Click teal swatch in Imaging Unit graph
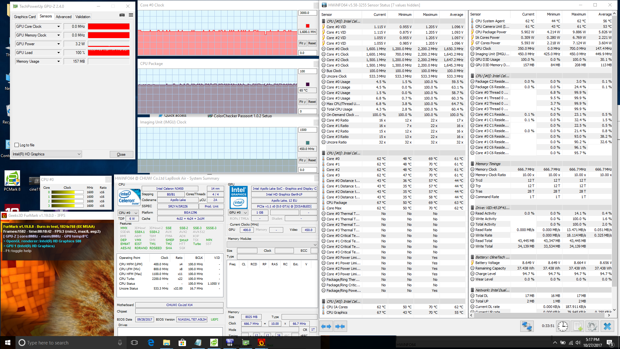The height and width of the screenshot is (349, 620). coord(307,143)
